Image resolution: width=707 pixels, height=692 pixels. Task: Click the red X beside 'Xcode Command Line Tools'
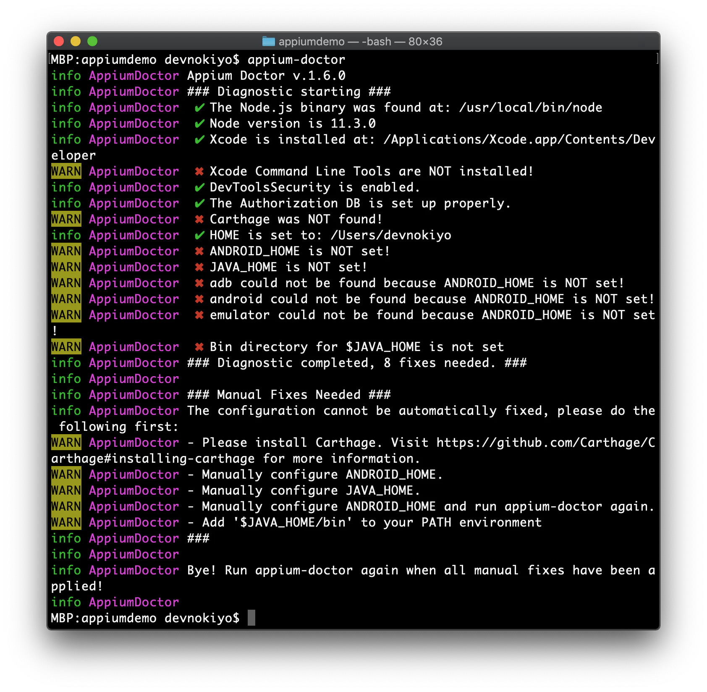coord(199,171)
